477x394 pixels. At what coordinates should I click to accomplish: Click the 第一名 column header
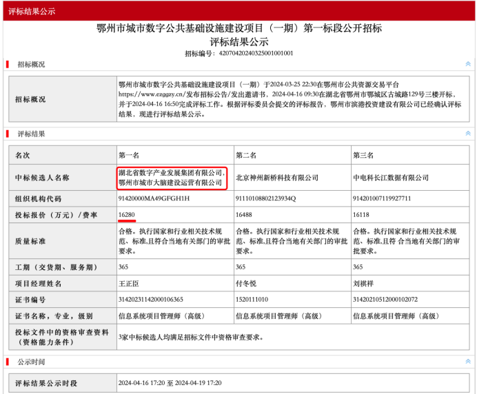coord(129,156)
